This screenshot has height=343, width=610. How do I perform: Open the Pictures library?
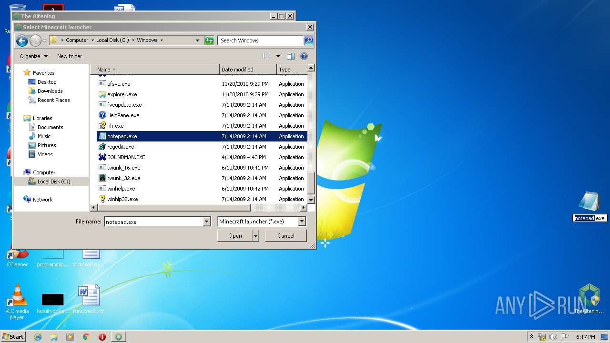(x=47, y=145)
